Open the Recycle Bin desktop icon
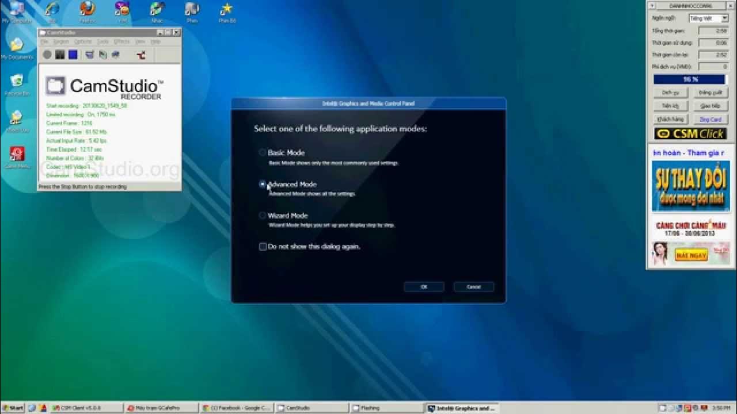This screenshot has height=414, width=737. 17,85
